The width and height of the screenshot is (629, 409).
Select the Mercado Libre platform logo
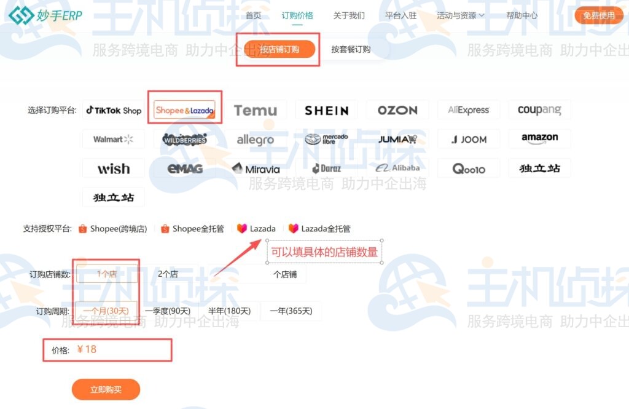(326, 140)
